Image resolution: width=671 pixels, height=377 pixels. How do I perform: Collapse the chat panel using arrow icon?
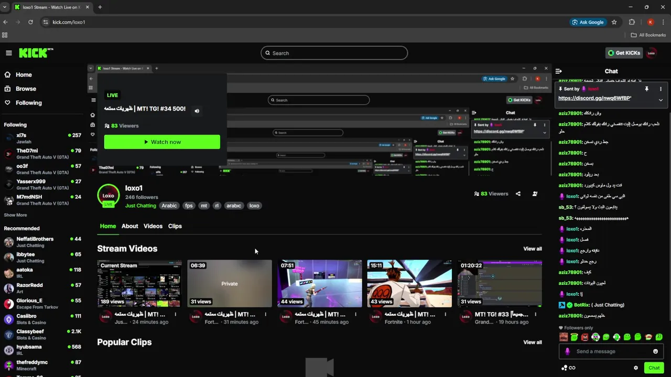click(x=559, y=71)
